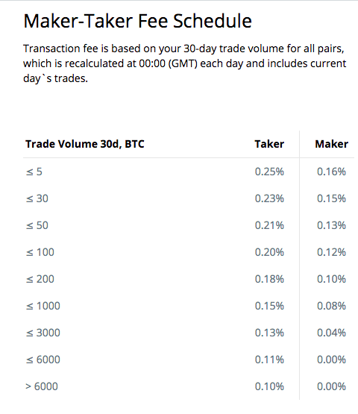
Task: Select the ≤ 100 volume row
Action: 189,252
